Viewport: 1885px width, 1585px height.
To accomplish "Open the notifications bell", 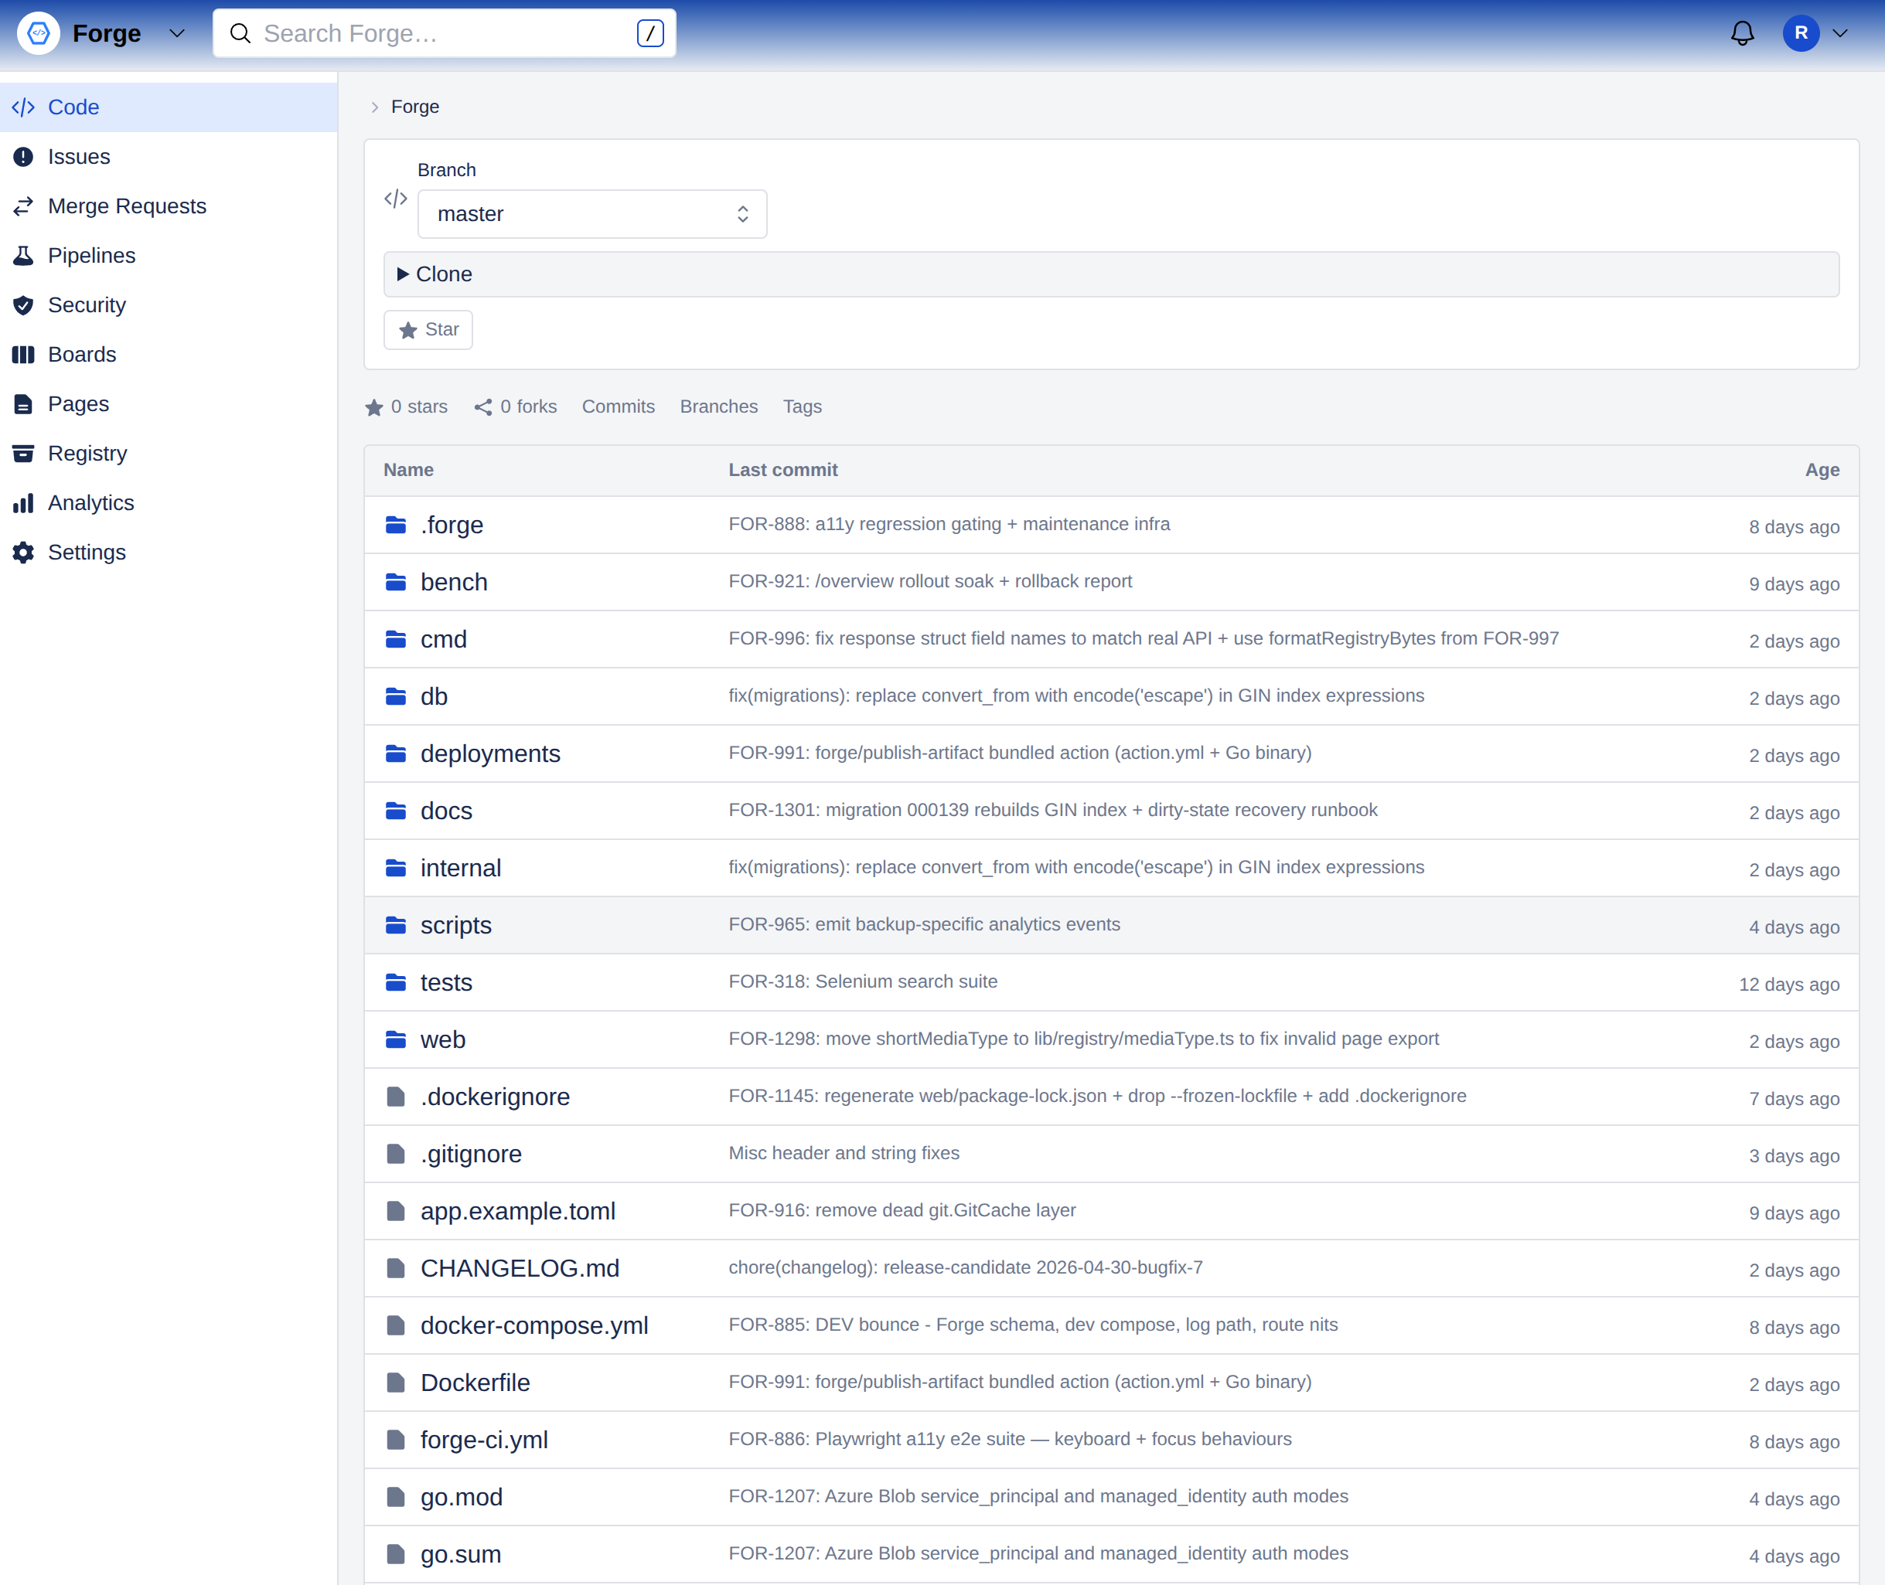I will [x=1742, y=33].
